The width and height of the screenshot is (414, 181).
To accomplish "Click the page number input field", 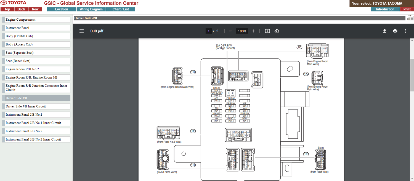I will click(x=209, y=31).
